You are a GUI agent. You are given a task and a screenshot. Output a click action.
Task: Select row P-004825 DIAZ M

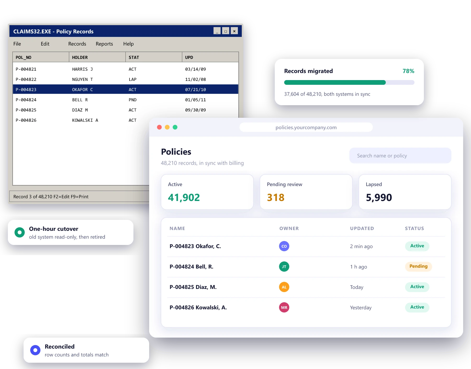pos(126,110)
